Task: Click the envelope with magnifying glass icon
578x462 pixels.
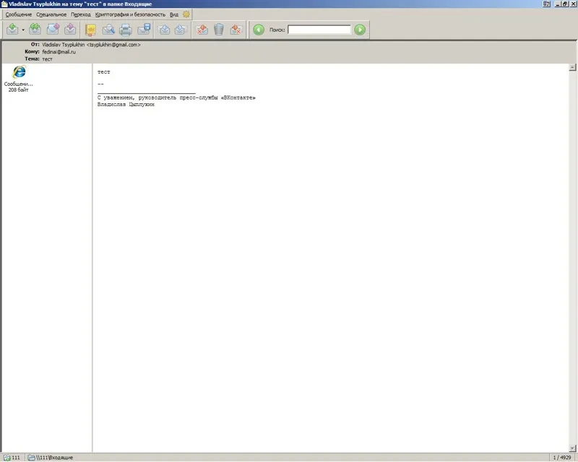Action: point(108,30)
